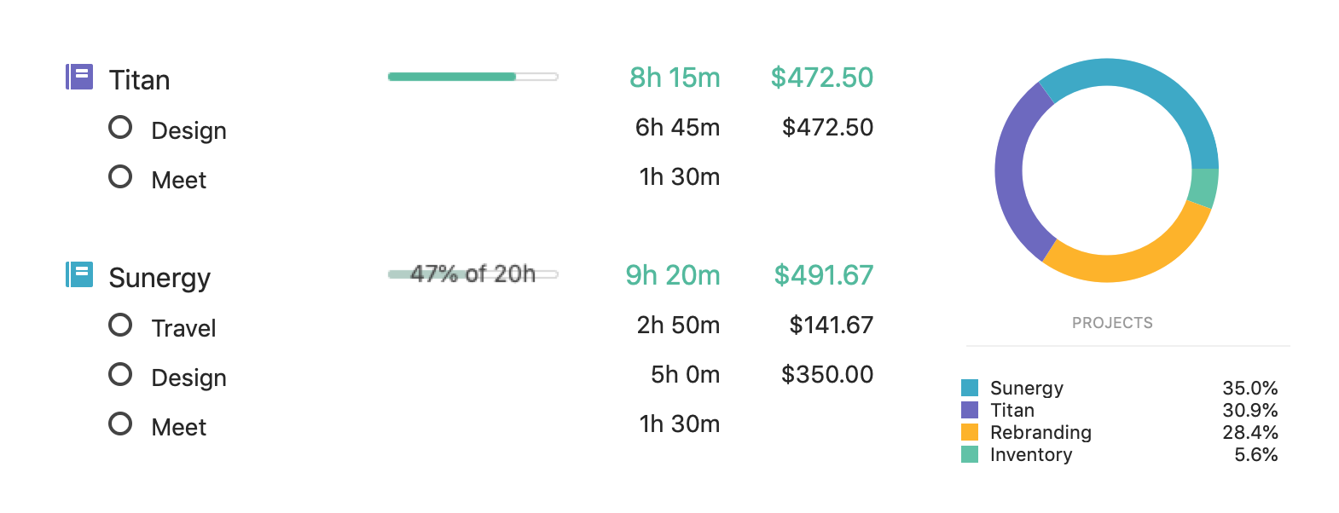The width and height of the screenshot is (1339, 513).
Task: Click the blue Sunergy project icon
Action: tap(79, 274)
